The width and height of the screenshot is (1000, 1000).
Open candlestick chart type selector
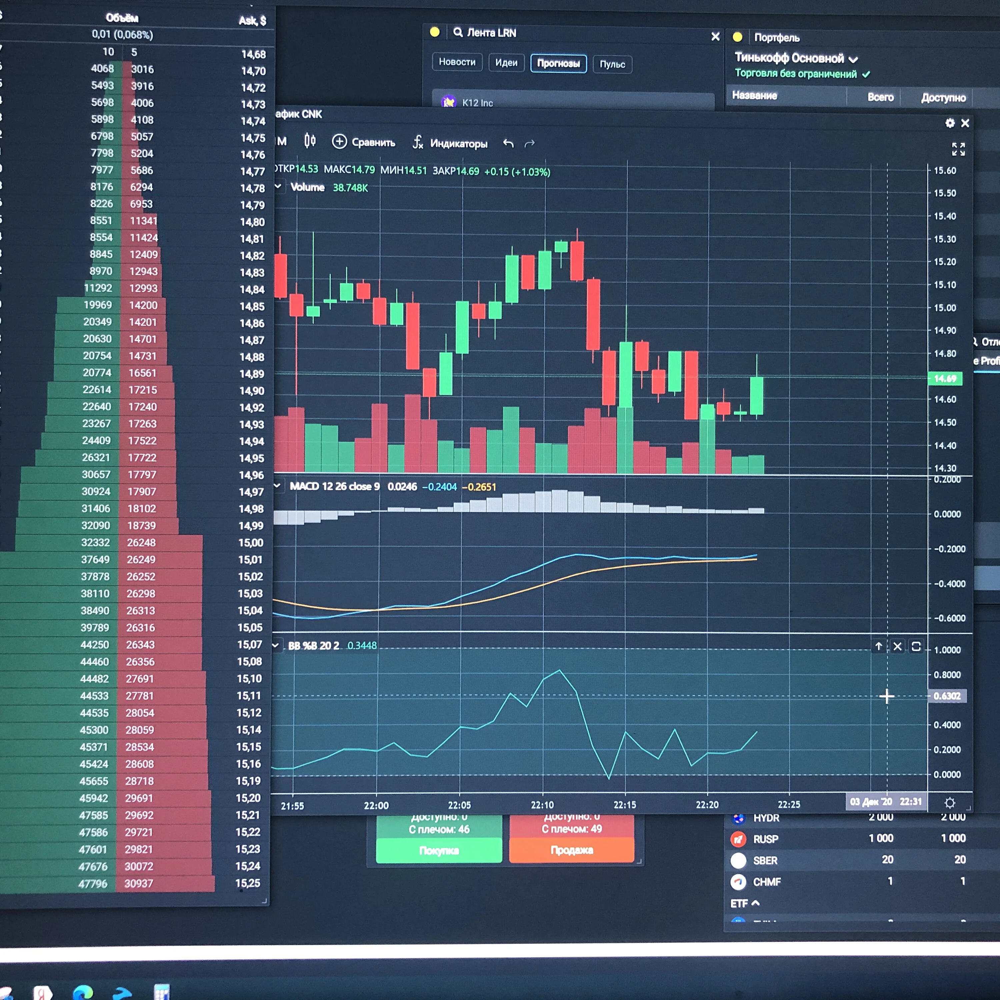click(x=310, y=141)
